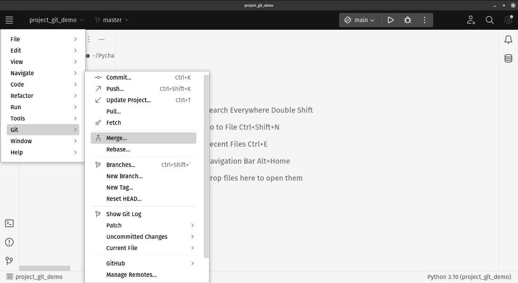This screenshot has height=283, width=518.
Task: Choose New Tag... menu entry
Action: point(143,187)
